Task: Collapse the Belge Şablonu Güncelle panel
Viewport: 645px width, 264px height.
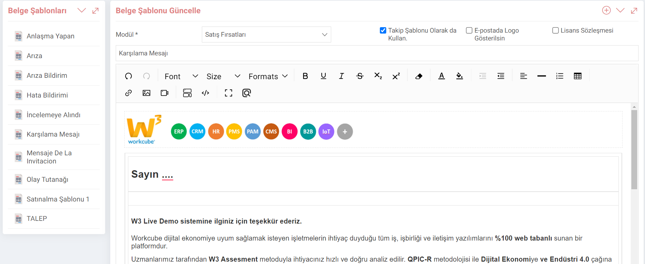Action: (x=620, y=11)
